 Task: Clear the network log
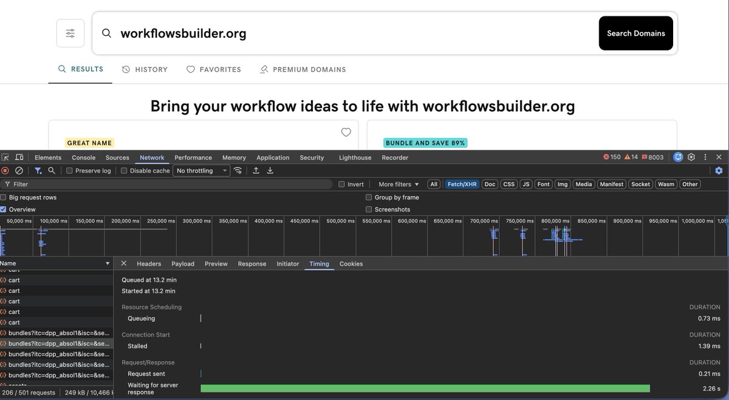coord(19,171)
